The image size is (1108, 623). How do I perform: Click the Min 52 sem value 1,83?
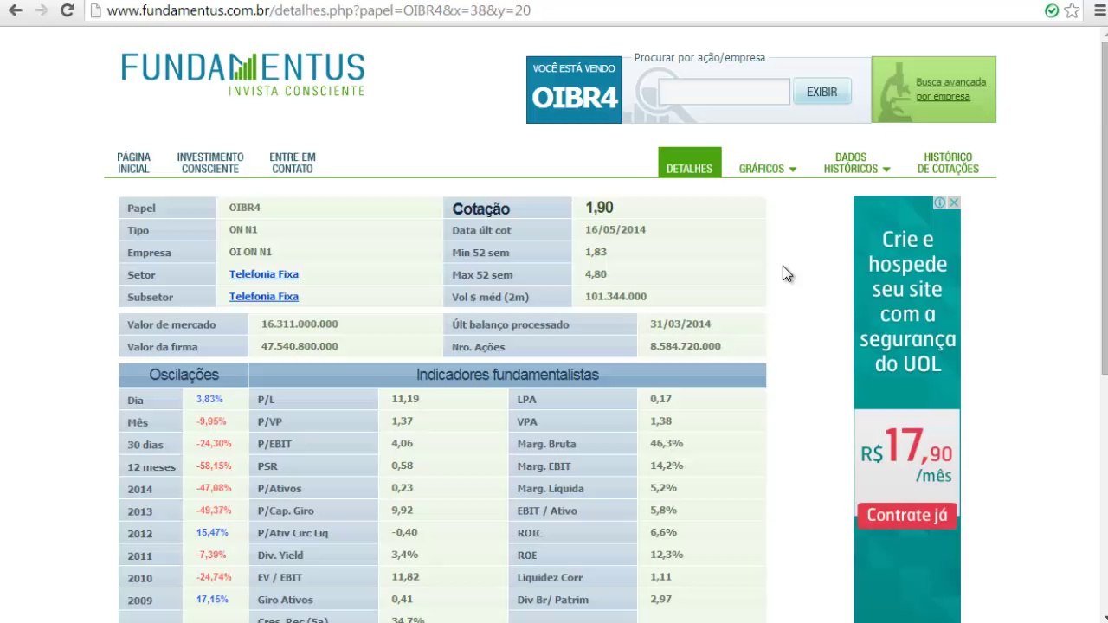pyautogui.click(x=596, y=252)
